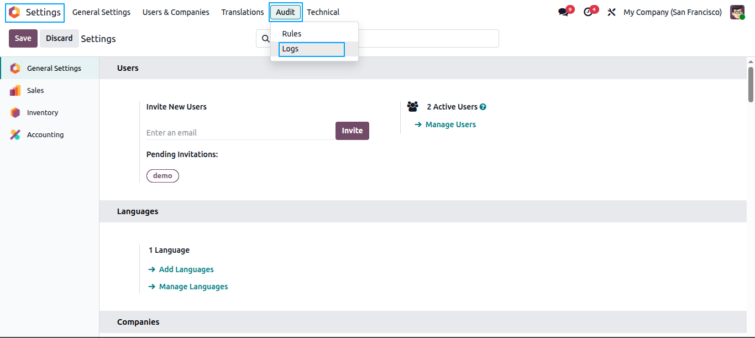Viewport: 755px width, 338px height.
Task: Select the Accounting settings section
Action: point(50,135)
